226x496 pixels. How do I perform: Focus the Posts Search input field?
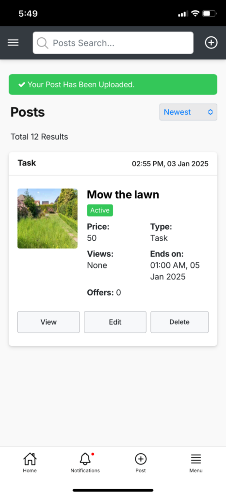(x=113, y=43)
